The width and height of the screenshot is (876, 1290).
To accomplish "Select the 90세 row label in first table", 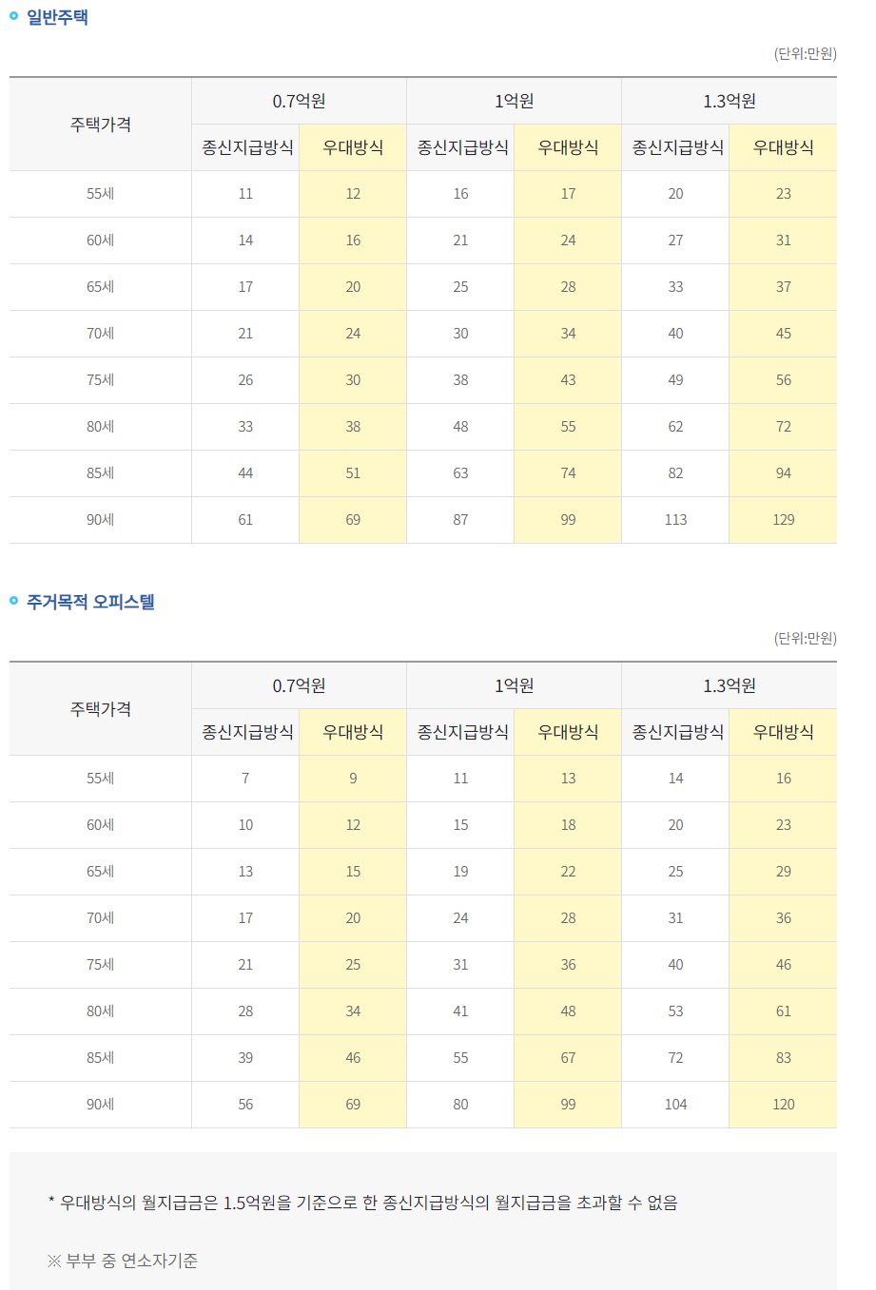I will (x=100, y=520).
